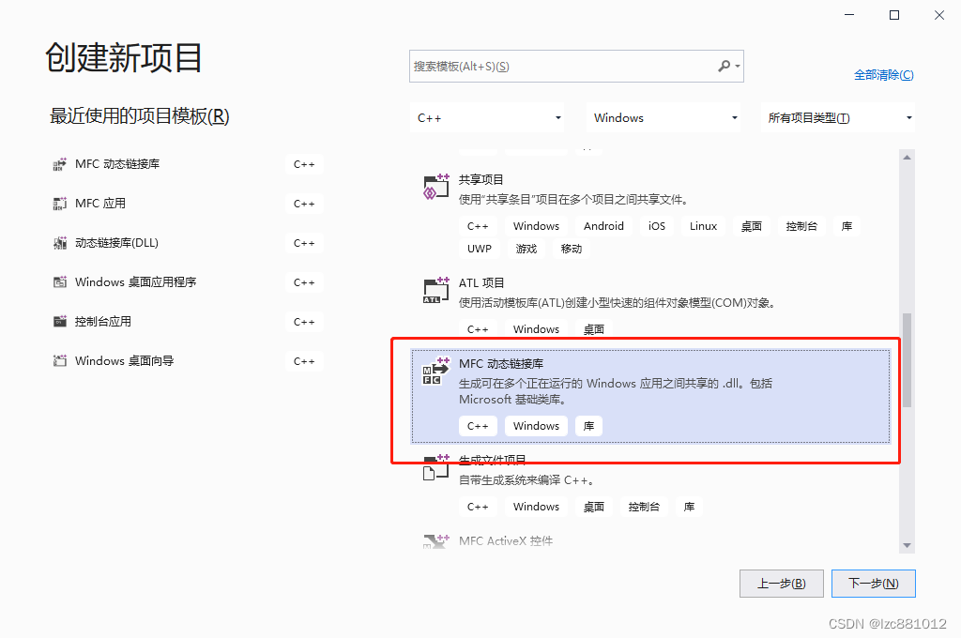The height and width of the screenshot is (638, 961).
Task: Expand the search options arrow next to magnifier
Action: (738, 67)
